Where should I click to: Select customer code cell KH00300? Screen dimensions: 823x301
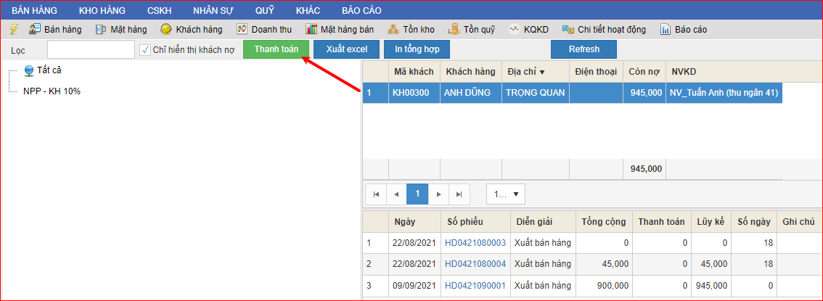[x=414, y=94]
